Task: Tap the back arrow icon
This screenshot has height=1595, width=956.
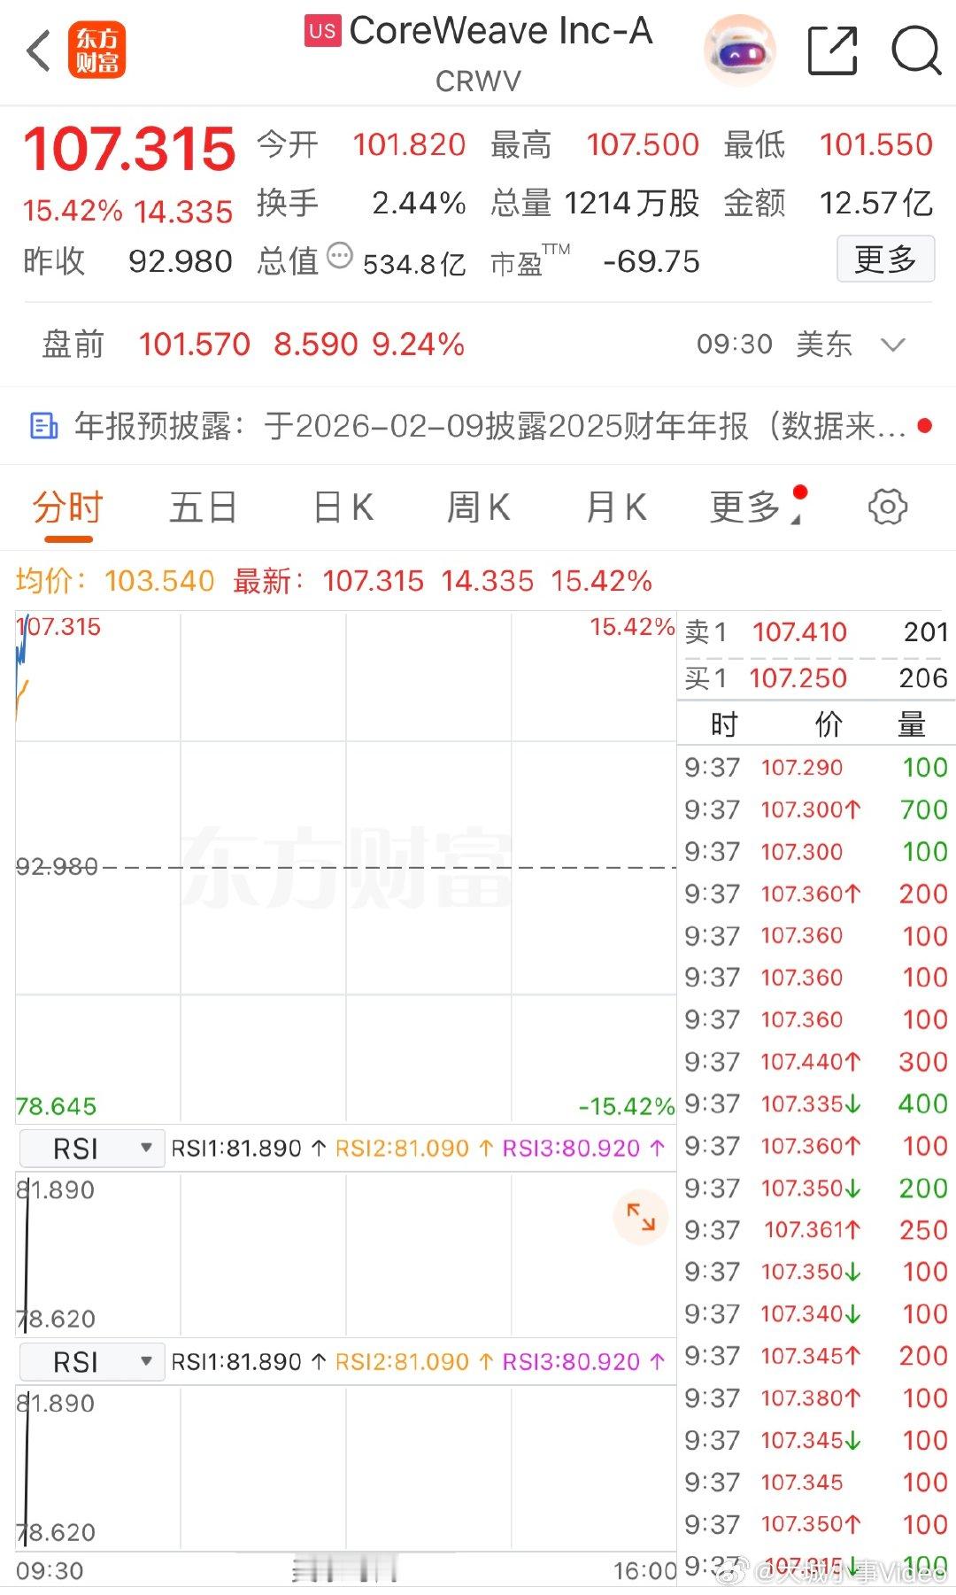Action: click(39, 50)
